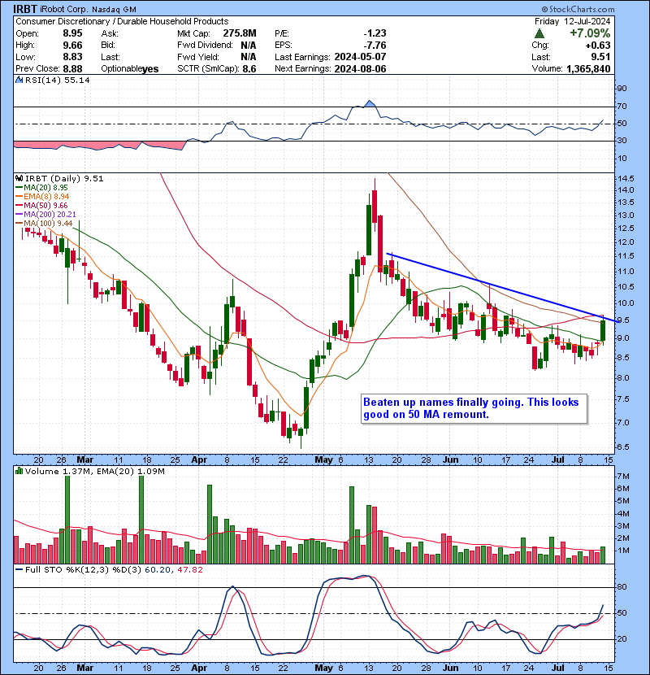This screenshot has height=675, width=650.
Task: Click the Volume legend marker icon
Action: click(19, 471)
